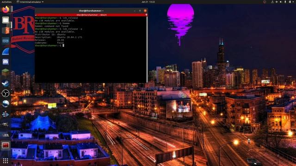Click the 'Codename: focal' output line

pos(49,43)
